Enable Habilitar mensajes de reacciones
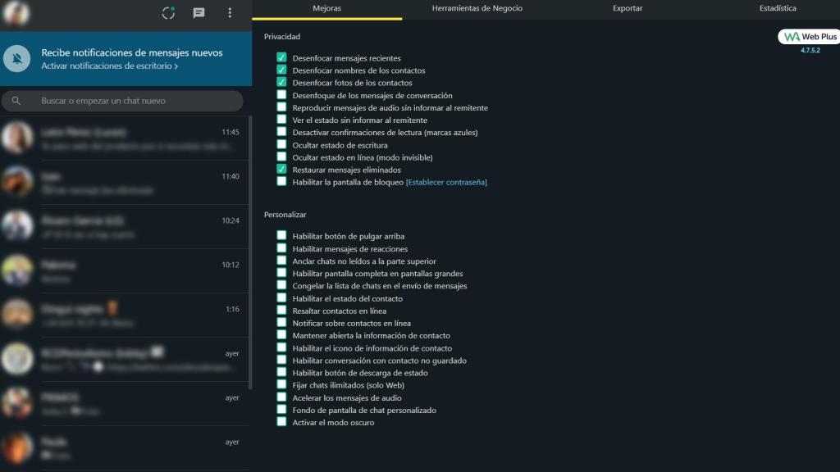Viewport: 840px width, 472px height. [x=282, y=248]
